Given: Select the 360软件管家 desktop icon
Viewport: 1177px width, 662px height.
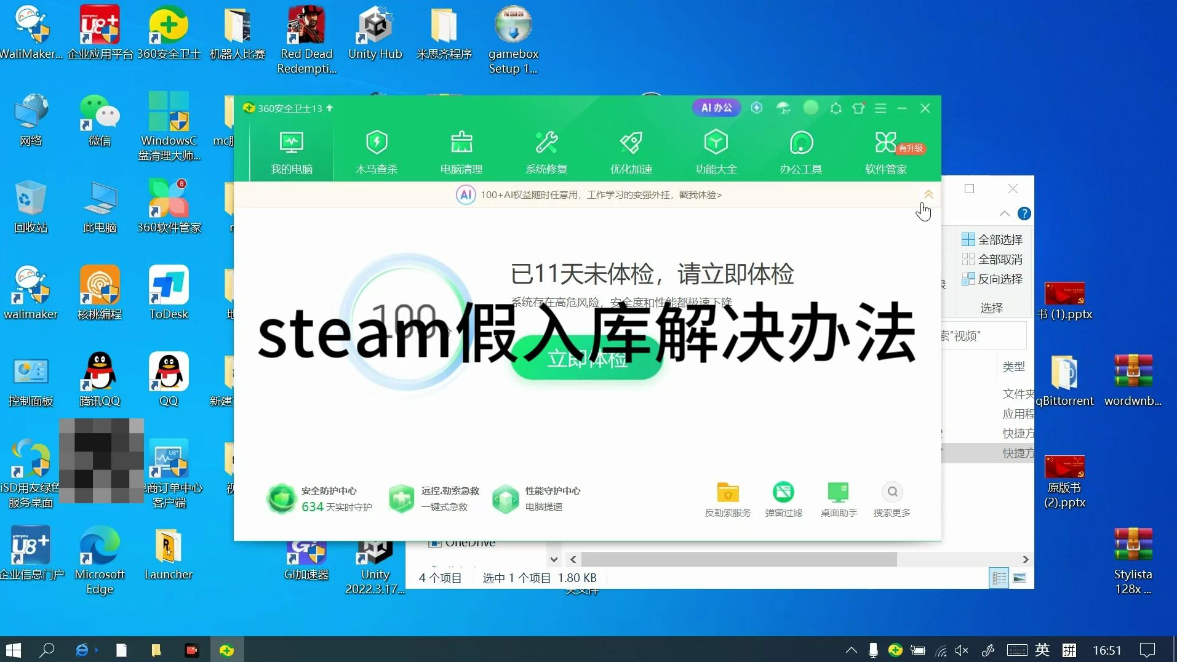Looking at the screenshot, I should 169,206.
